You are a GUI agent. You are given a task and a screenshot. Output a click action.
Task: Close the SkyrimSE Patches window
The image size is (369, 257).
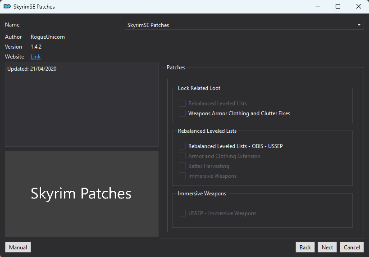tap(358, 6)
